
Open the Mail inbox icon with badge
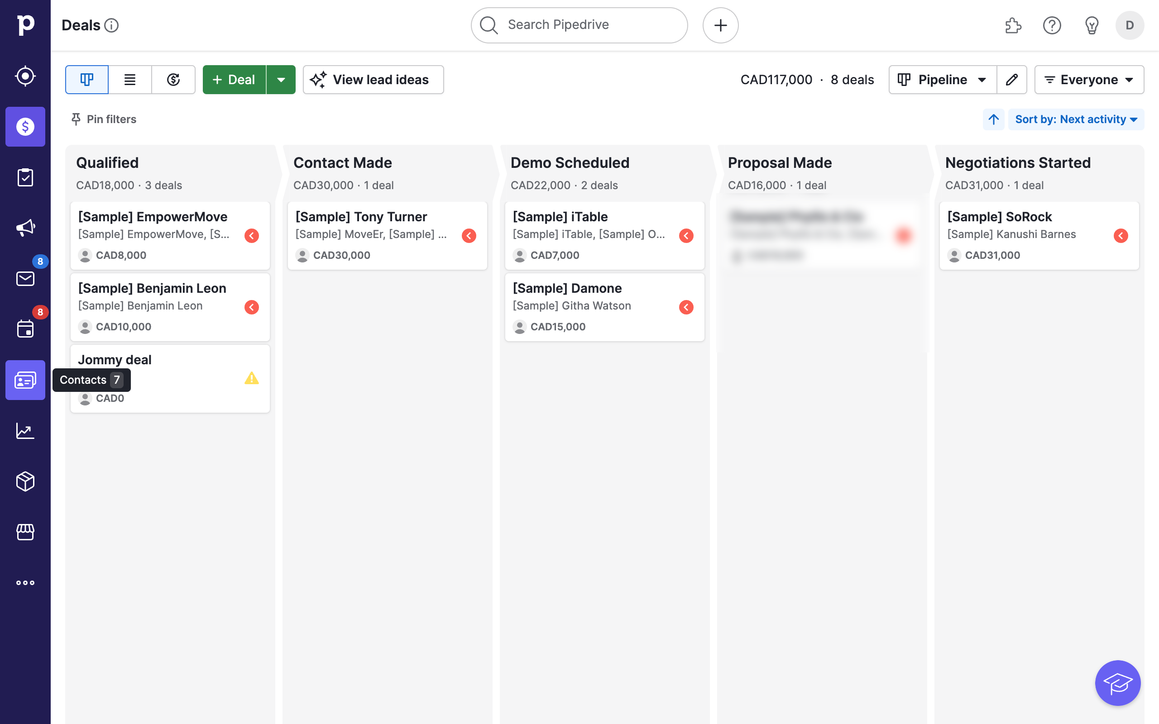25,279
